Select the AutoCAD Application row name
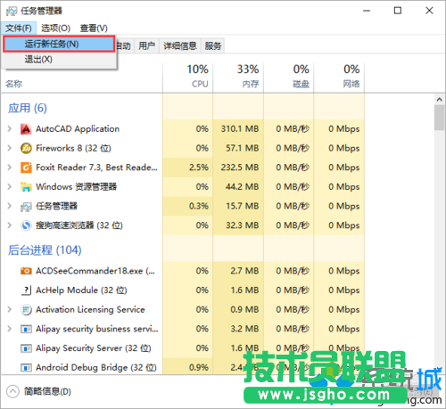Image resolution: width=446 pixels, height=409 pixels. point(78,129)
